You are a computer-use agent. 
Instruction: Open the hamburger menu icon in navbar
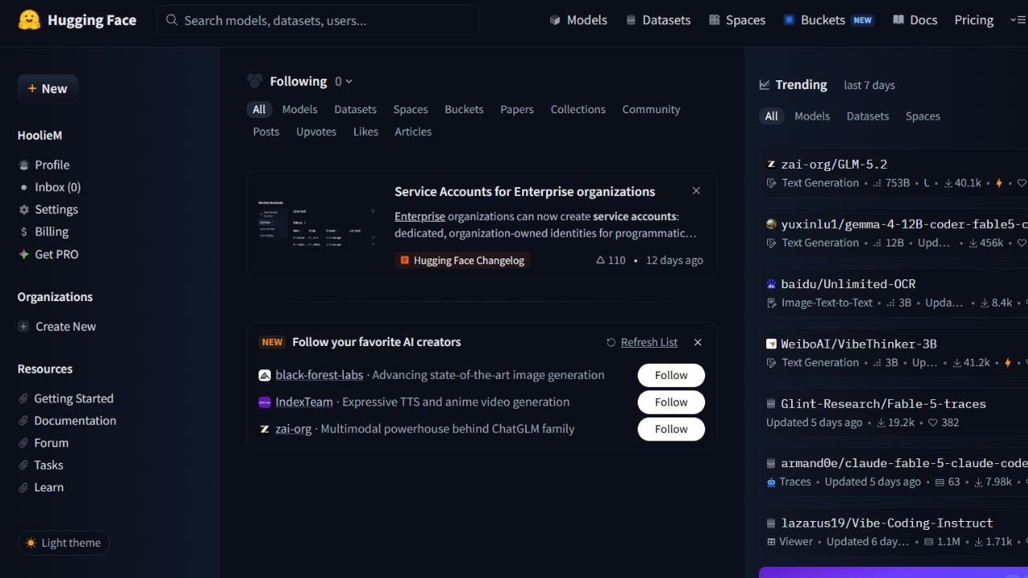point(1018,20)
